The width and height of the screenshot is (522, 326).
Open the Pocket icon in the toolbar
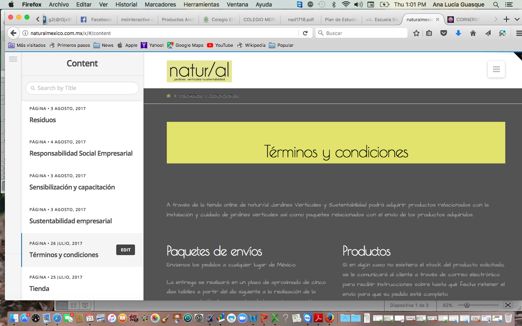click(x=444, y=33)
